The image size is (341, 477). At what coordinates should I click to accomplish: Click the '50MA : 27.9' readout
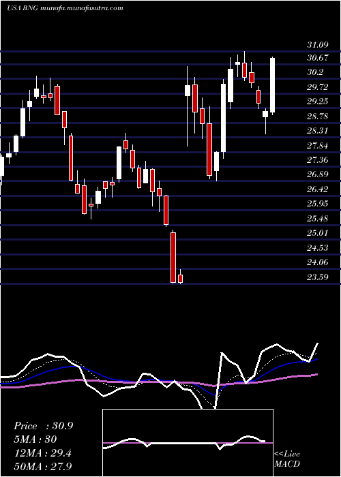tap(43, 466)
